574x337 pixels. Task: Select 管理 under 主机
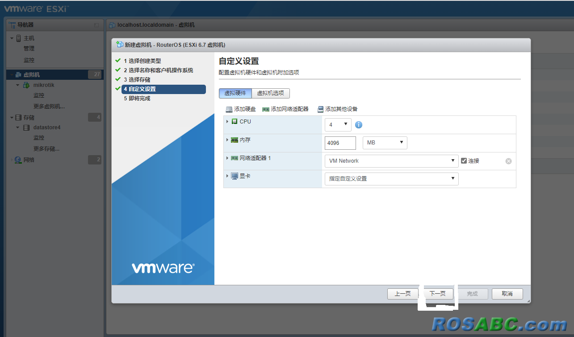[29, 49]
